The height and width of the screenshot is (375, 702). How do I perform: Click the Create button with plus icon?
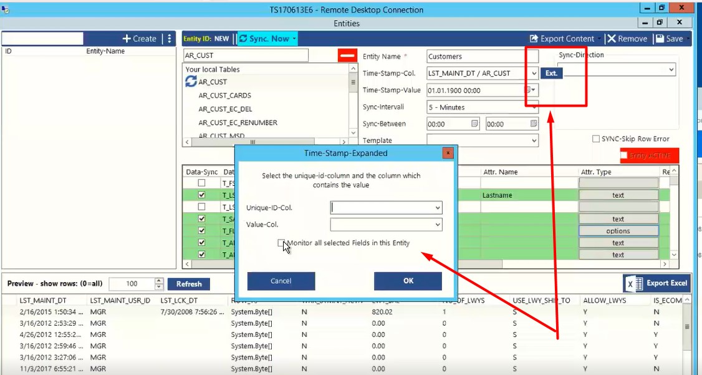pyautogui.click(x=139, y=39)
